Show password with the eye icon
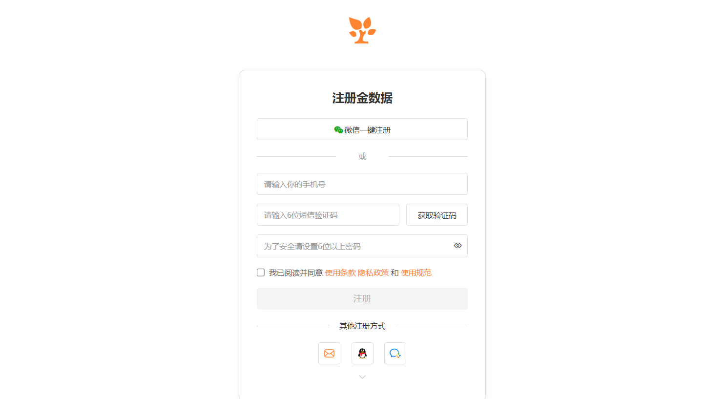728x399 pixels. (x=458, y=246)
